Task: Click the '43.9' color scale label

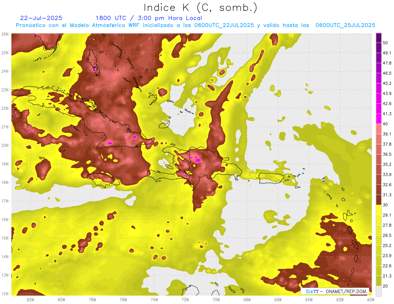Action: (387, 93)
